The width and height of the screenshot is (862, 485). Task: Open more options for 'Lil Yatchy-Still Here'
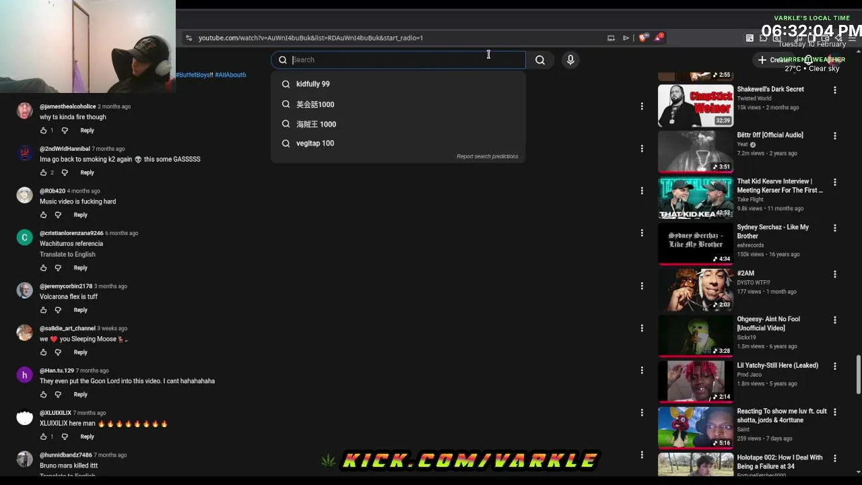(x=835, y=366)
